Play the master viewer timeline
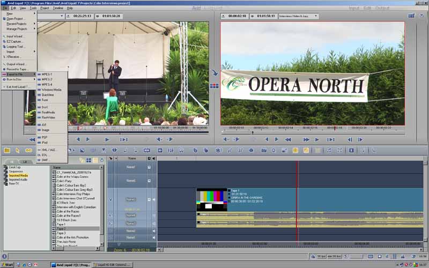 tap(317, 140)
